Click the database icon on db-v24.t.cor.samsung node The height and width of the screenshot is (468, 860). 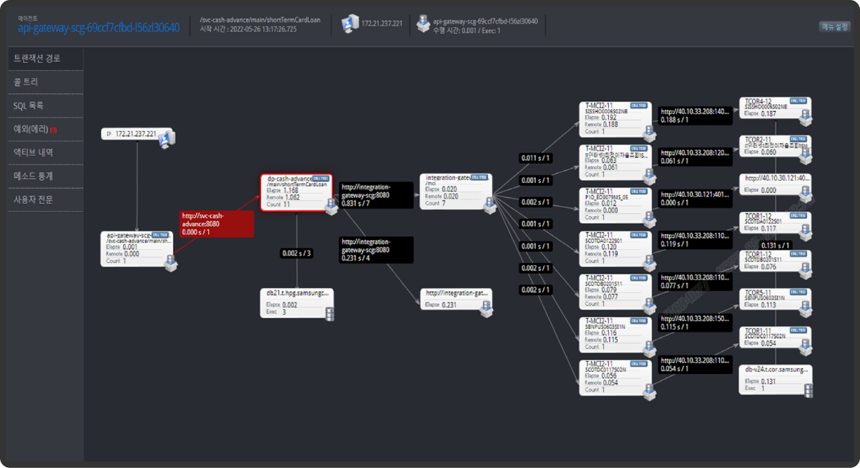tap(809, 391)
